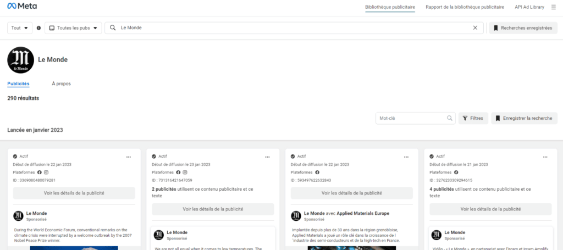
Task: Click Début de diffusion le 21 jan 2023
Action: [459, 164]
